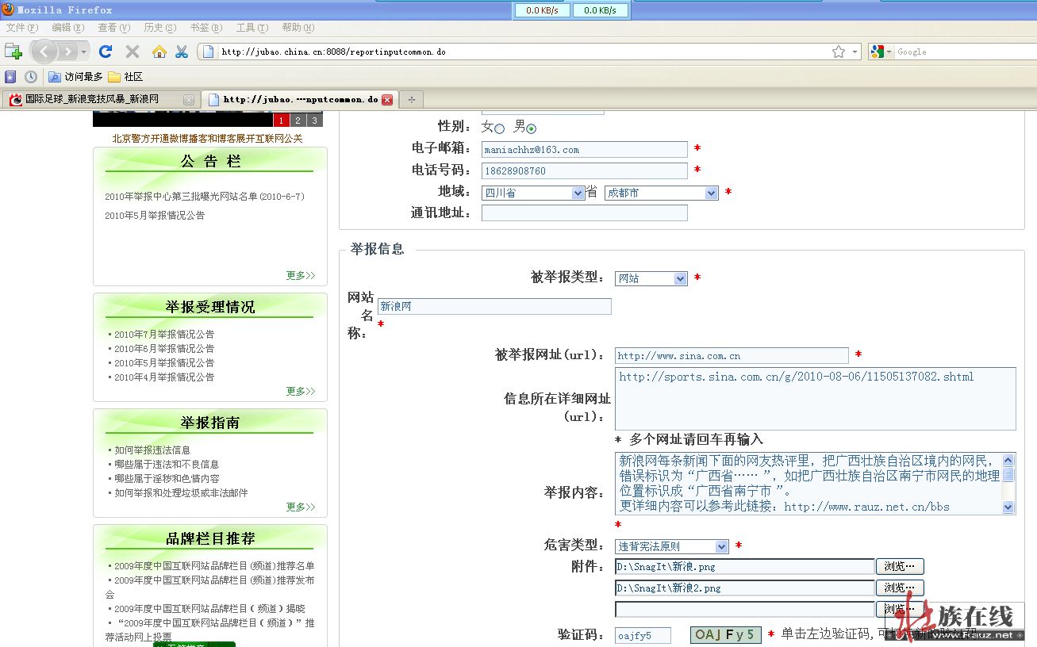Open the 书签 menu
The image size is (1037, 647).
(205, 28)
